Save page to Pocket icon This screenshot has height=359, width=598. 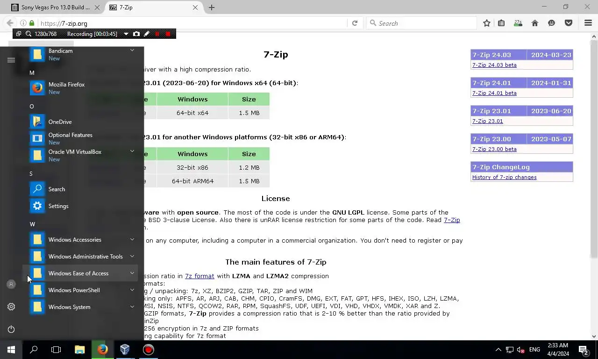569,23
